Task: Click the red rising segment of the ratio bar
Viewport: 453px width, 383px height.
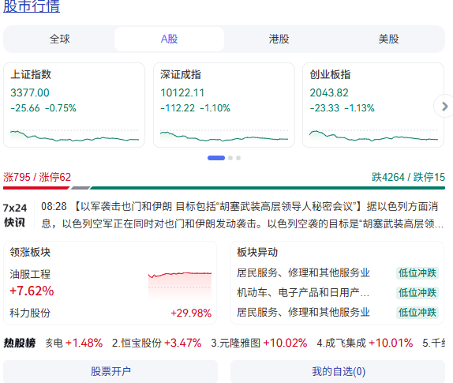Action: coord(36,188)
